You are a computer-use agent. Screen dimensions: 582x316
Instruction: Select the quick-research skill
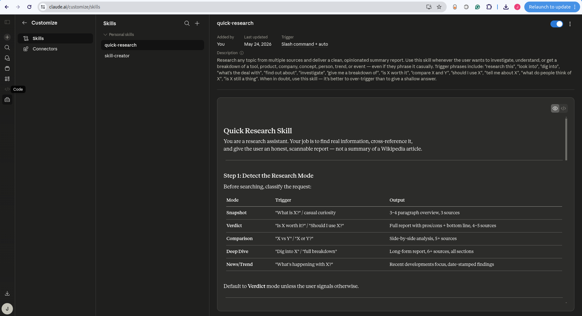pyautogui.click(x=152, y=45)
